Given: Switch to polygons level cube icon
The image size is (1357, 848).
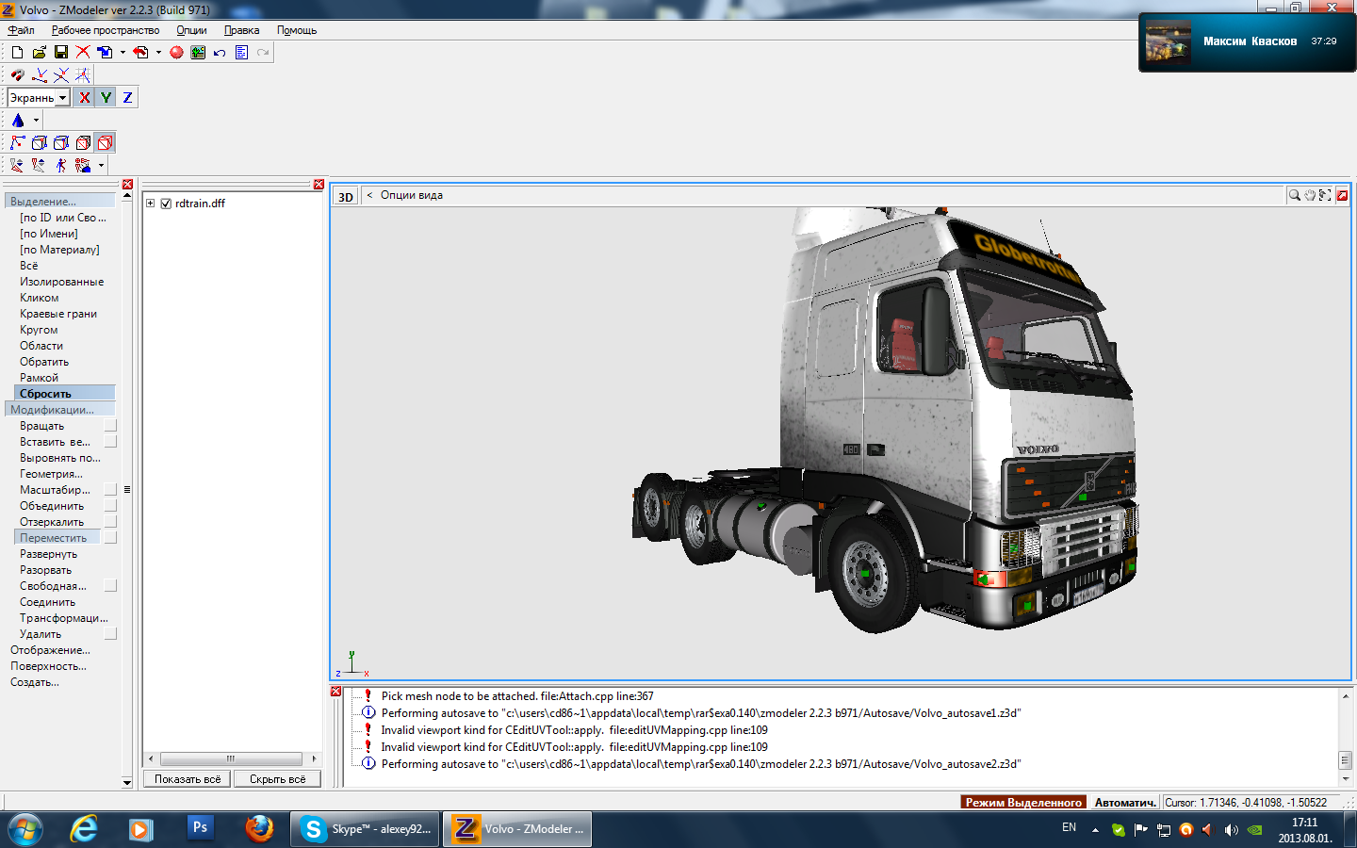Looking at the screenshot, I should (x=61, y=142).
